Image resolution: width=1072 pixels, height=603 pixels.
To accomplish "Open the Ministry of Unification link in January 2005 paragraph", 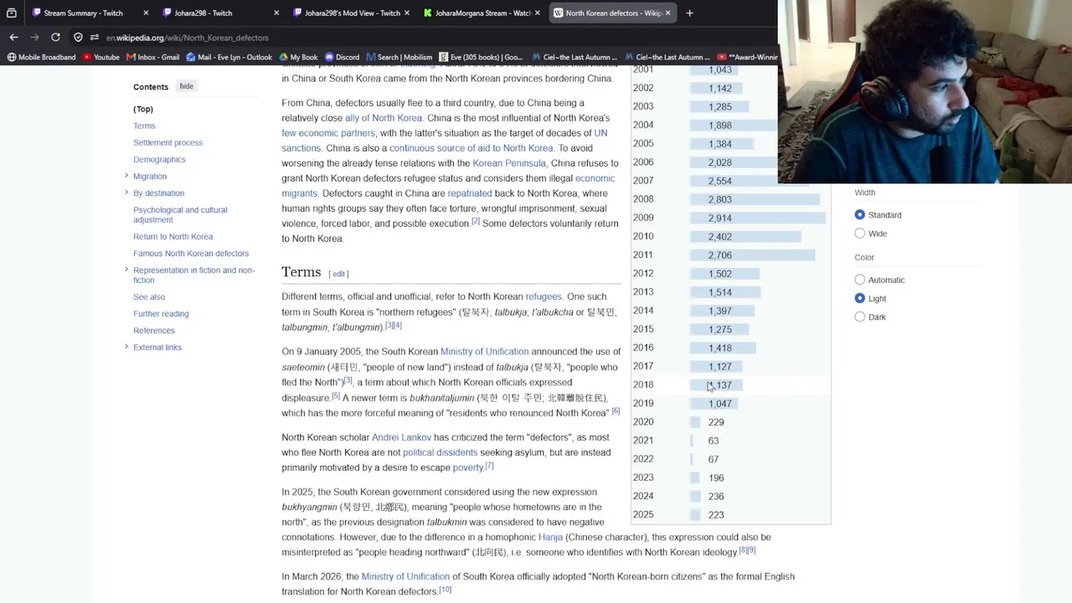I will [484, 352].
